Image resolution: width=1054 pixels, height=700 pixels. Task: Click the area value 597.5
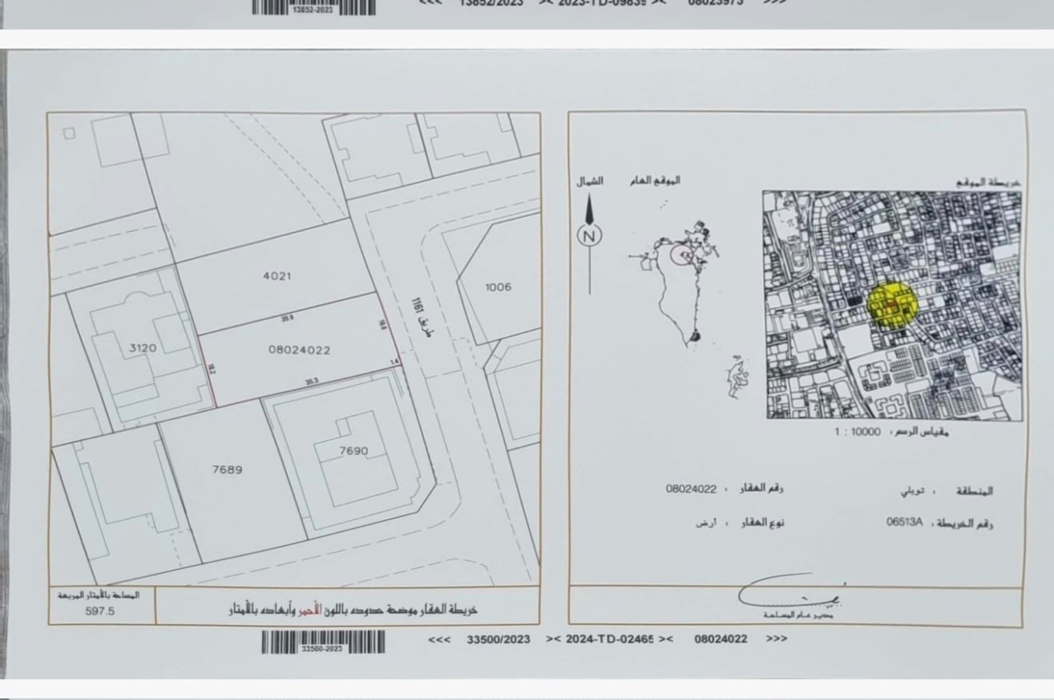100,611
